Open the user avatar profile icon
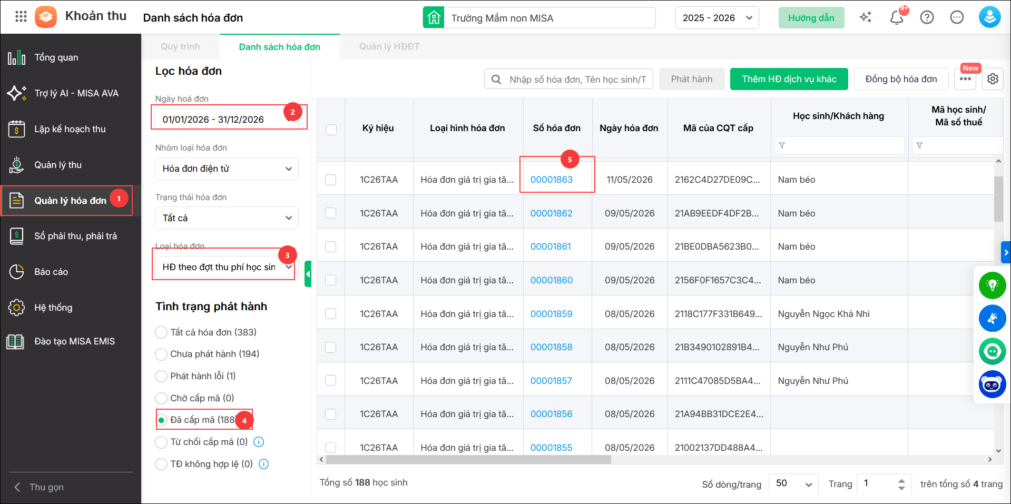The image size is (1011, 504). 989,17
